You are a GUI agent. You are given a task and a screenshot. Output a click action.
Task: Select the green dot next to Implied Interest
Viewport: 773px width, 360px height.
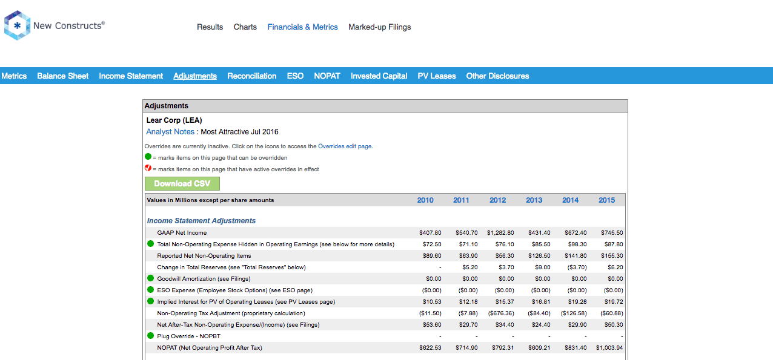pos(150,301)
